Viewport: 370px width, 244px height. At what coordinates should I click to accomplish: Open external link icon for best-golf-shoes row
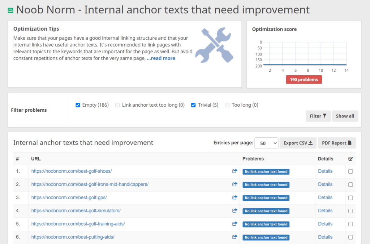click(x=235, y=171)
